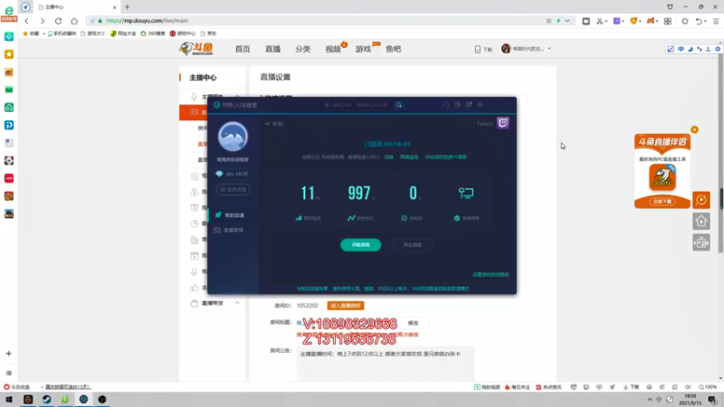
Task: Click the Twitch icon in accelerator window
Action: click(x=503, y=123)
